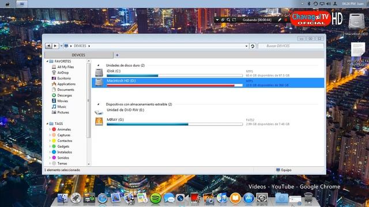Stop recording with the red button
The width and height of the screenshot is (369, 207).
[x=286, y=20]
